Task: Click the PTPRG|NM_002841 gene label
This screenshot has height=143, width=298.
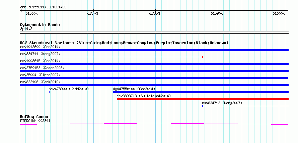Action: 35,121
